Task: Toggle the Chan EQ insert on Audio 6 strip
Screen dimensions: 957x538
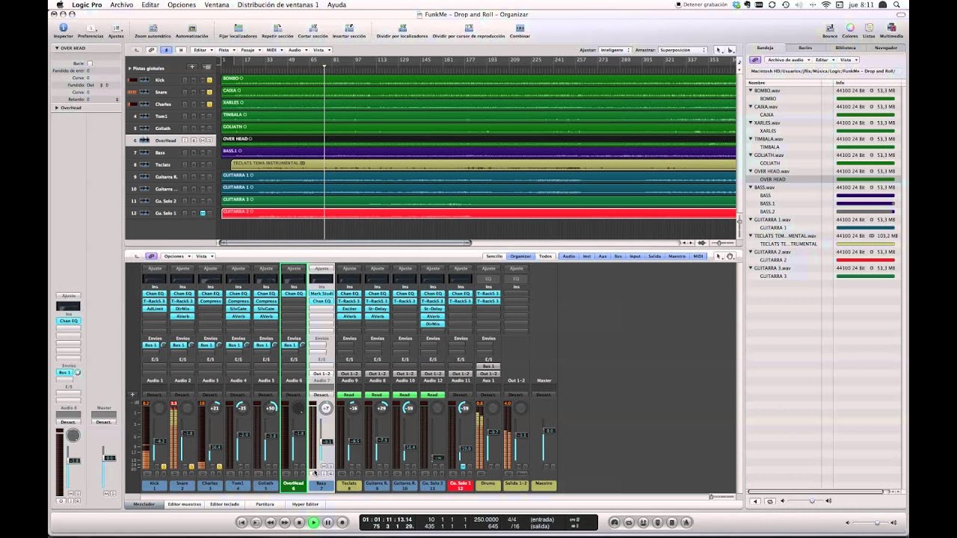Action: tap(294, 294)
